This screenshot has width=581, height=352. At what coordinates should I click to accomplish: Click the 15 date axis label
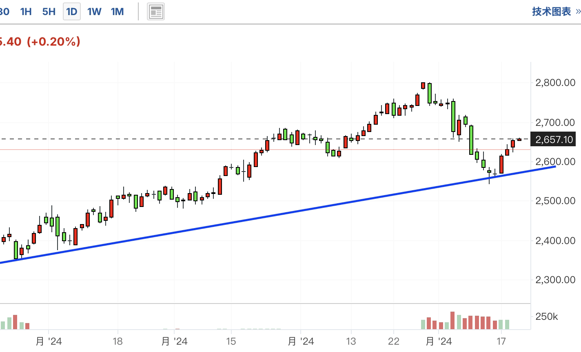click(x=231, y=341)
